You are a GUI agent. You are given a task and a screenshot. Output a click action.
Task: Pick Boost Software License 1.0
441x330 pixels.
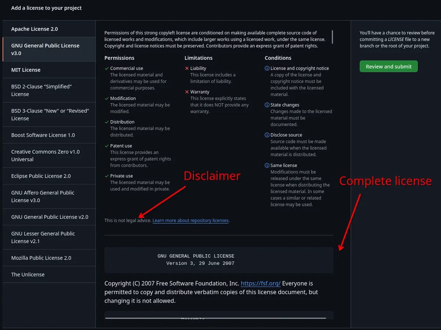pyautogui.click(x=43, y=135)
